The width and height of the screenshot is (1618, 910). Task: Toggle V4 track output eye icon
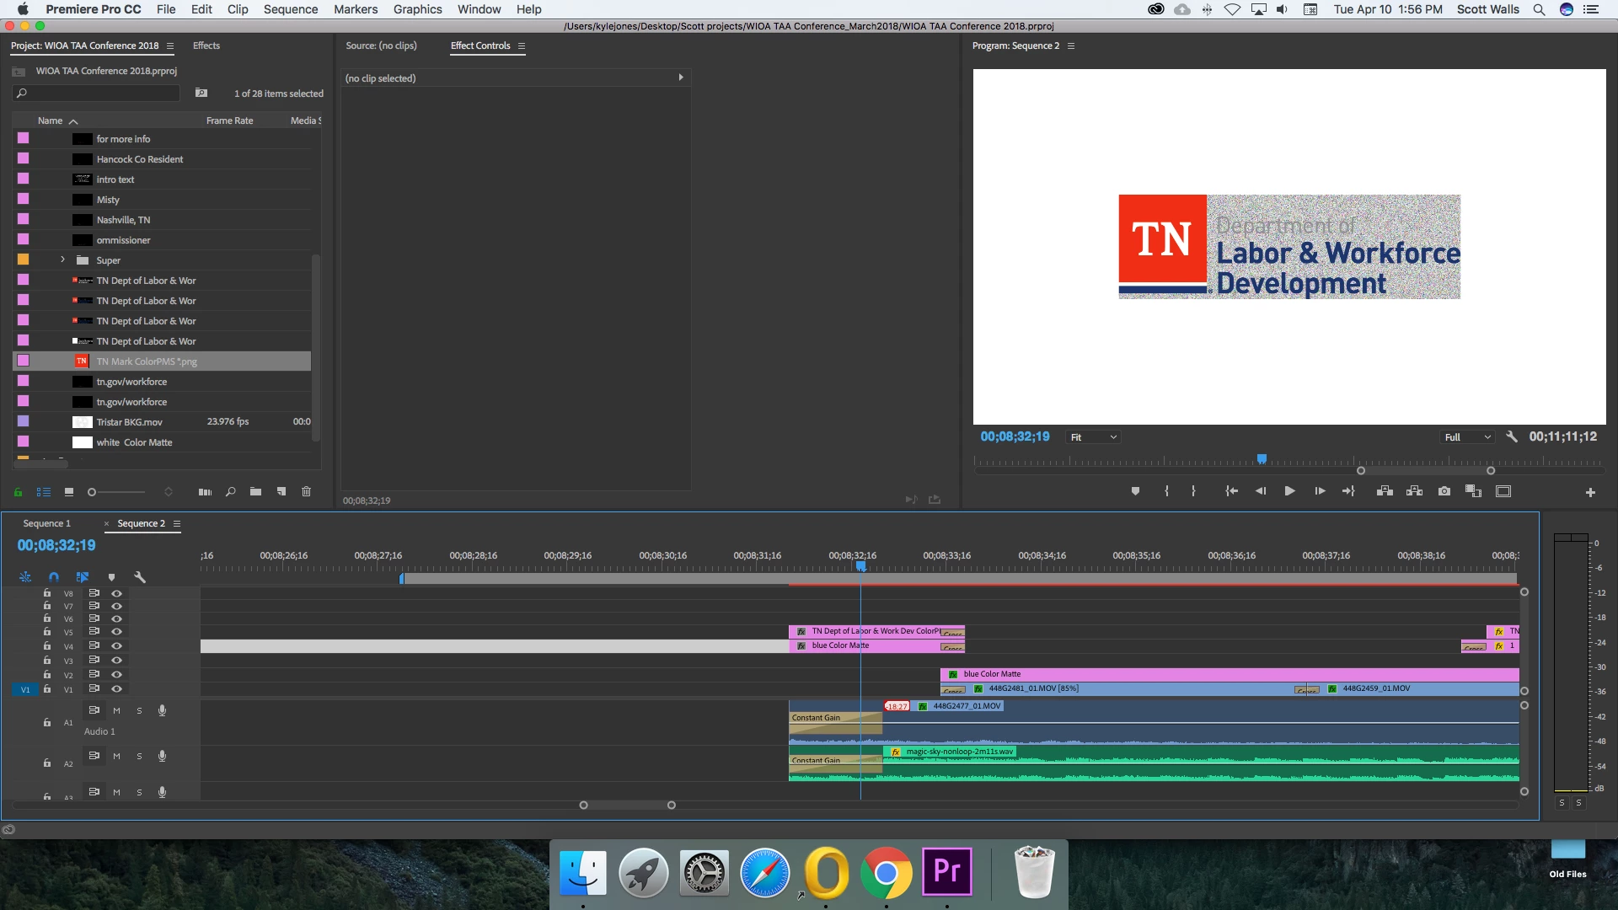point(116,646)
